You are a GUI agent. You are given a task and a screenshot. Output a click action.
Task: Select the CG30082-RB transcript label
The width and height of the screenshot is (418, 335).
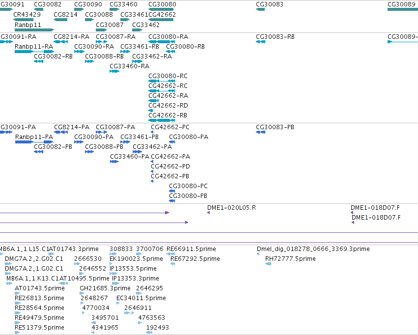click(x=53, y=56)
